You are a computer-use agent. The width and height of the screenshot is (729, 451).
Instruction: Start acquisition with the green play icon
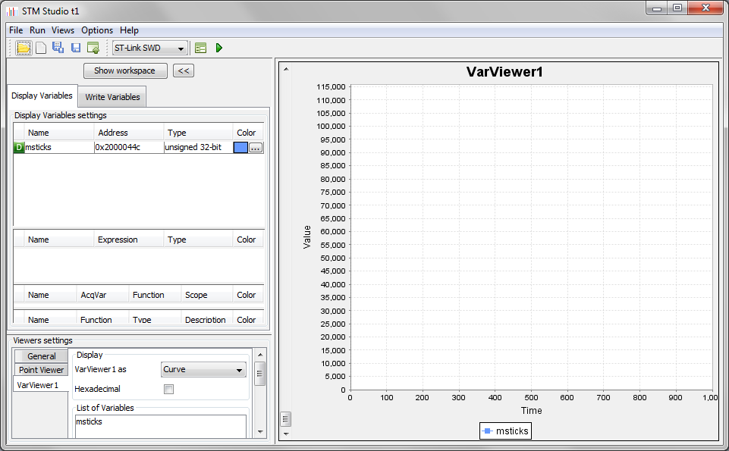point(219,48)
